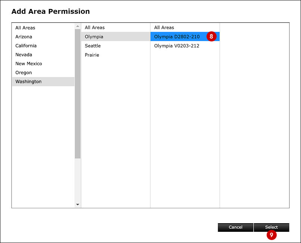This screenshot has height=243, width=301.
Task: Select Prairie in the second column
Action: click(x=92, y=55)
